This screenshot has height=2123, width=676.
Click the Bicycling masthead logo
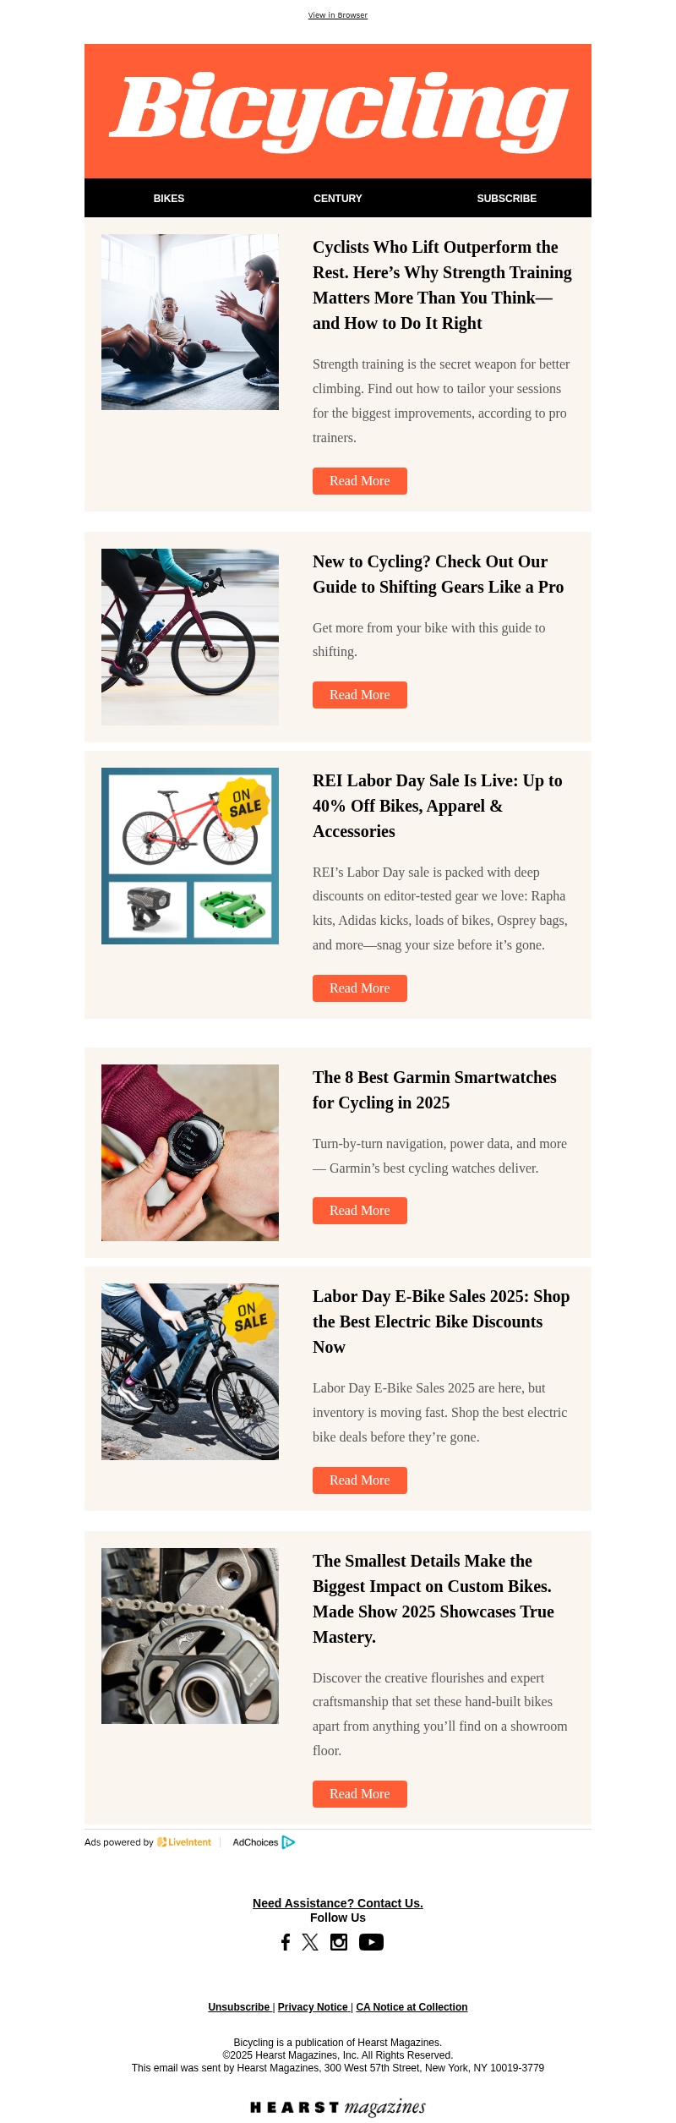(x=338, y=112)
